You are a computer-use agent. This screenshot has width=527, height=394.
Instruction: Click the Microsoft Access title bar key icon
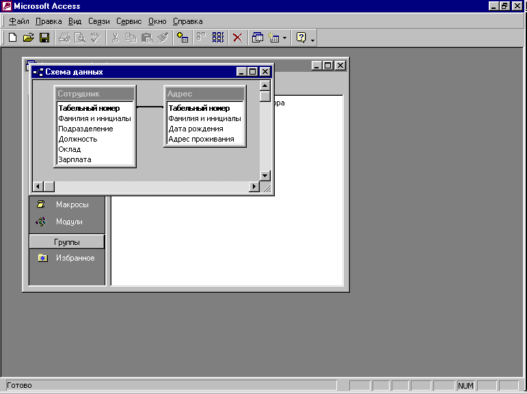pos(6,6)
